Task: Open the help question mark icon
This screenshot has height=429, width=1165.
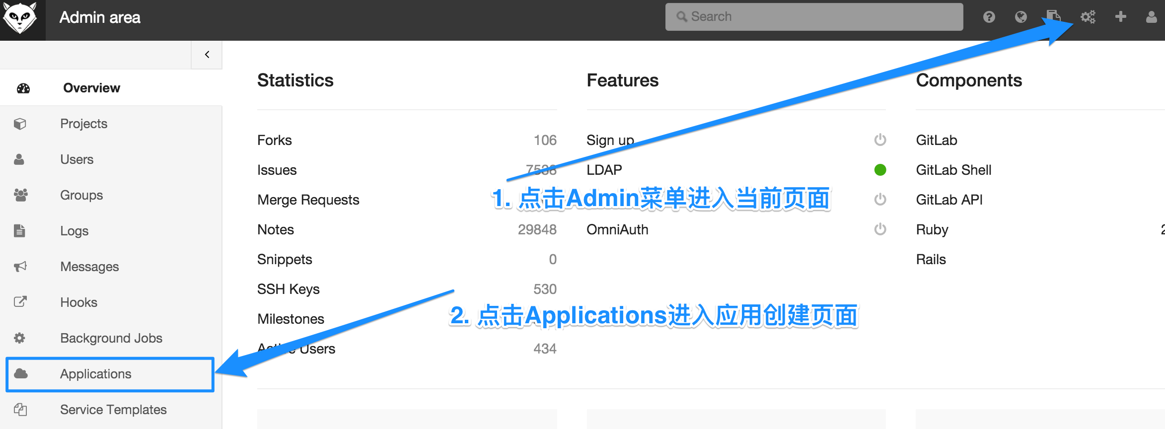Action: tap(989, 17)
